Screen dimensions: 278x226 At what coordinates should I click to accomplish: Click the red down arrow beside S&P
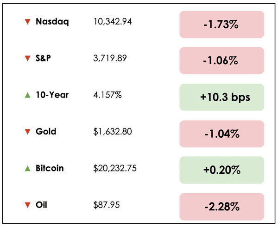pyautogui.click(x=27, y=58)
